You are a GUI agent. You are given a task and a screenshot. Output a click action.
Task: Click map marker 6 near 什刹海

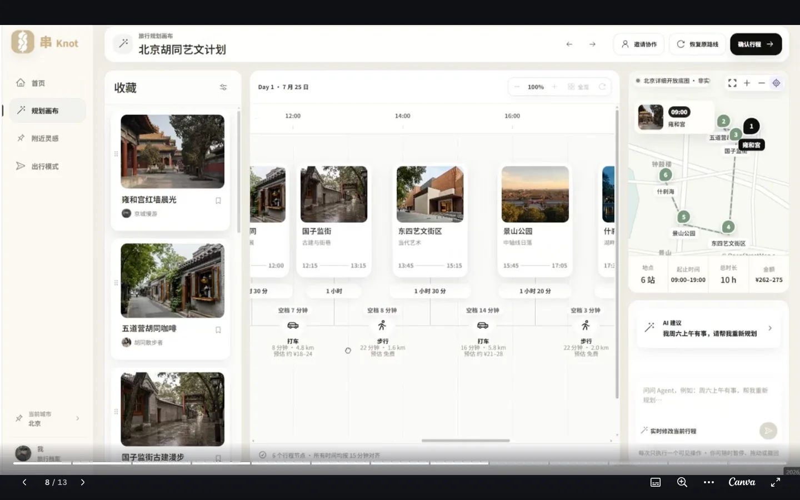point(666,175)
